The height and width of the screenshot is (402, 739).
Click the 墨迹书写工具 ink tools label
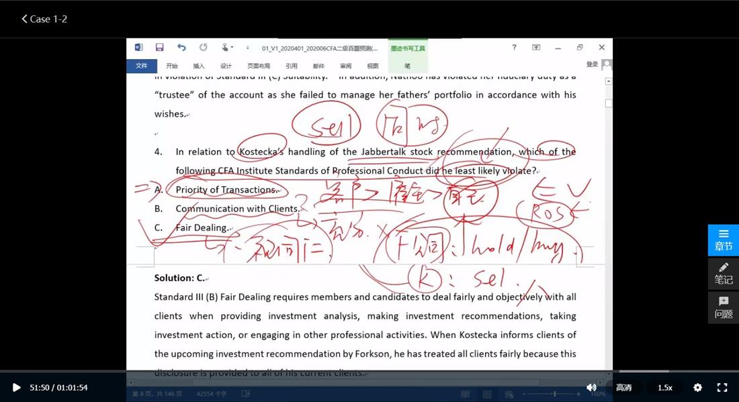[x=408, y=48]
